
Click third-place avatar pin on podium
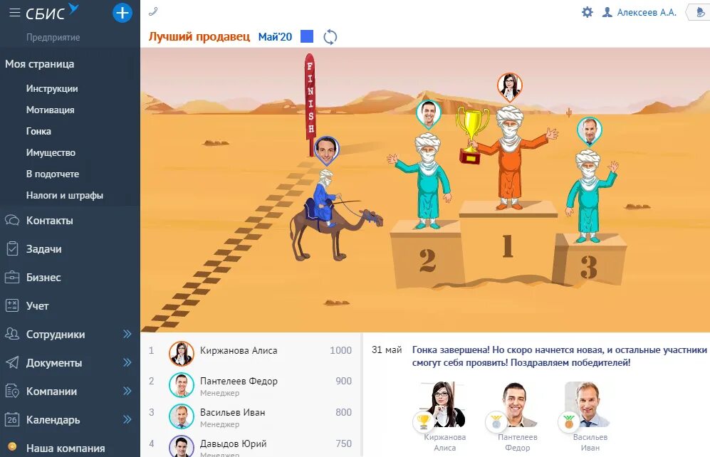[x=589, y=131]
